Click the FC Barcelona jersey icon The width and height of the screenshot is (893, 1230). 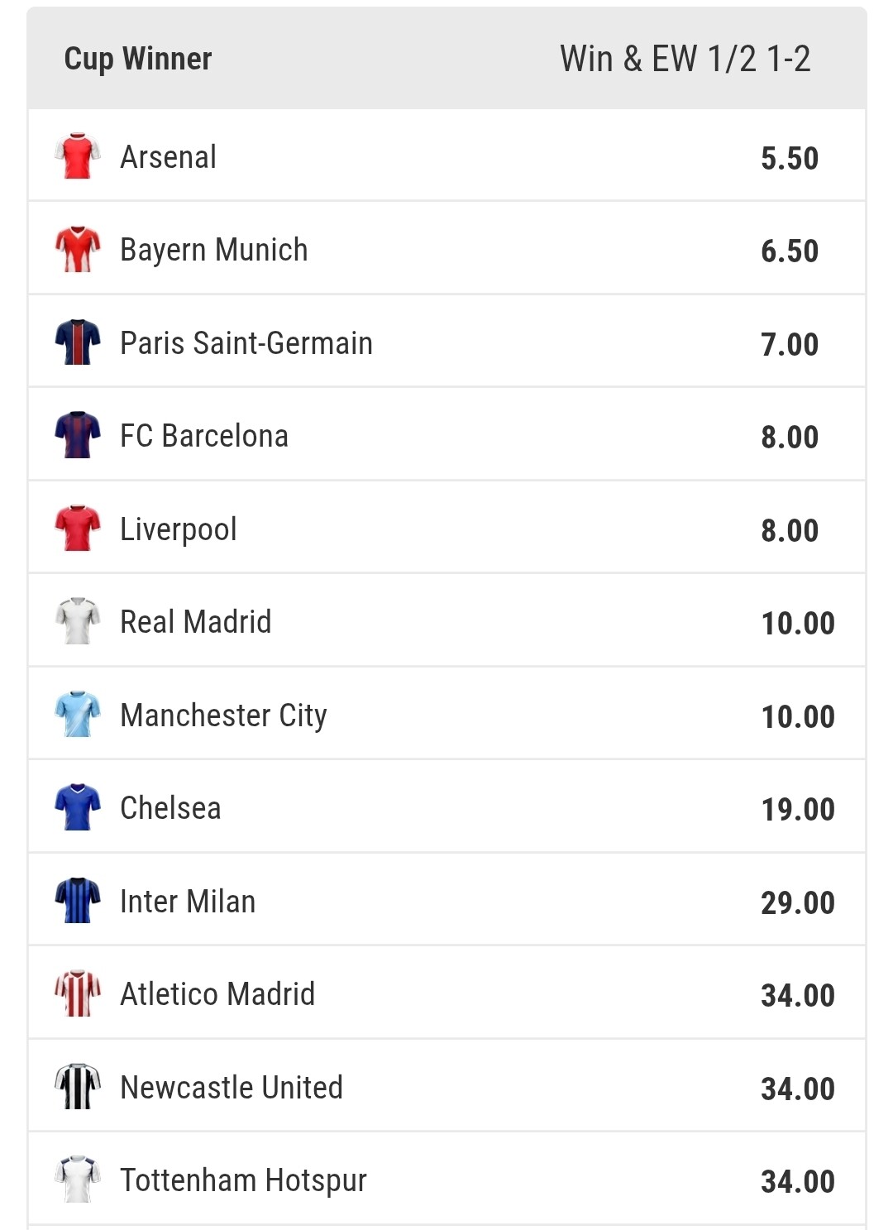point(78,435)
